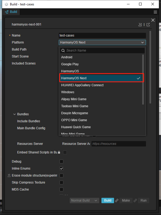Click the Build button
The width and height of the screenshot is (161, 215).
[x=108, y=200]
